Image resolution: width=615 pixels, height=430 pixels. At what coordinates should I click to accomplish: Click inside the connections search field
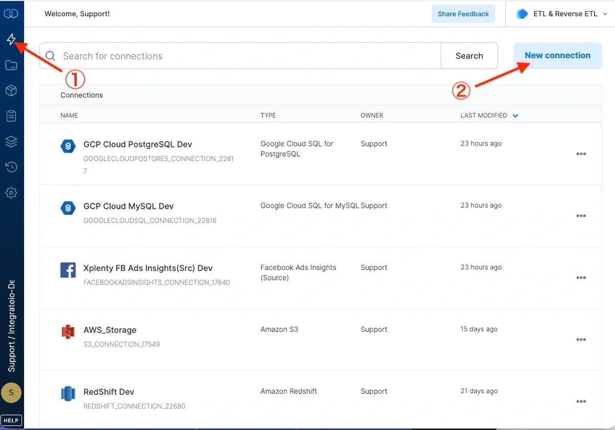point(205,55)
